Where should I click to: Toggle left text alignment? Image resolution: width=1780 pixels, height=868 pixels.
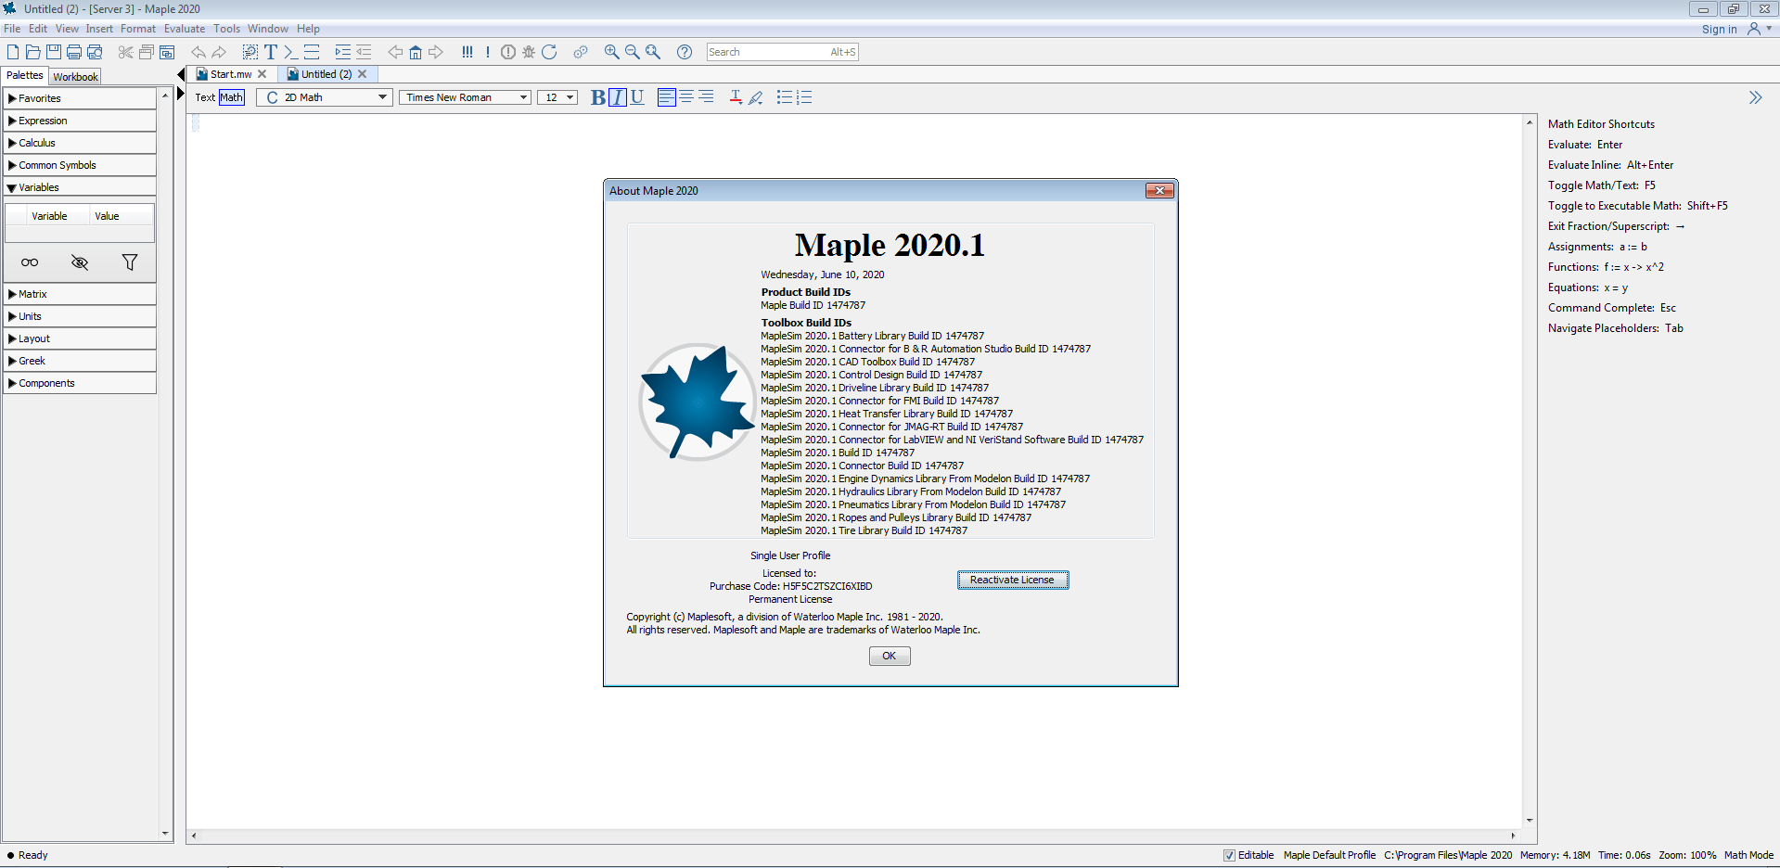(666, 97)
